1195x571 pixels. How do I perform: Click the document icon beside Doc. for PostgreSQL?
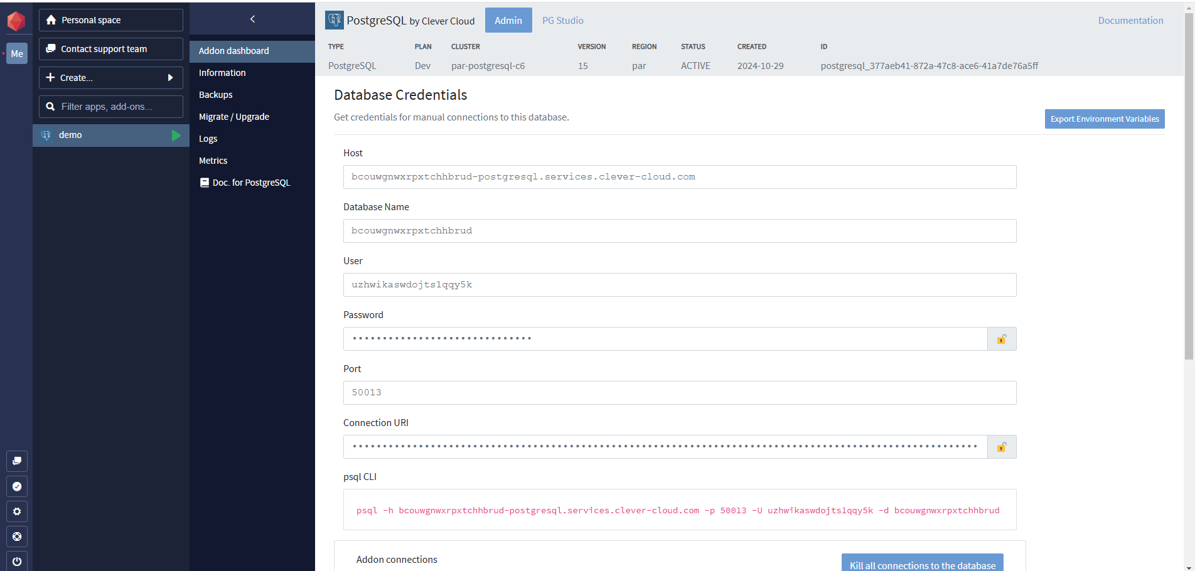(204, 183)
